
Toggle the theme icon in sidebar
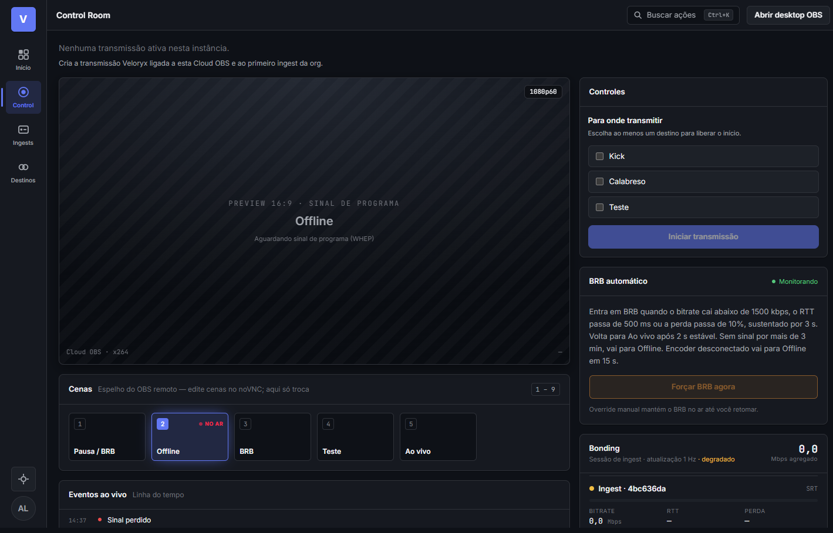click(23, 479)
